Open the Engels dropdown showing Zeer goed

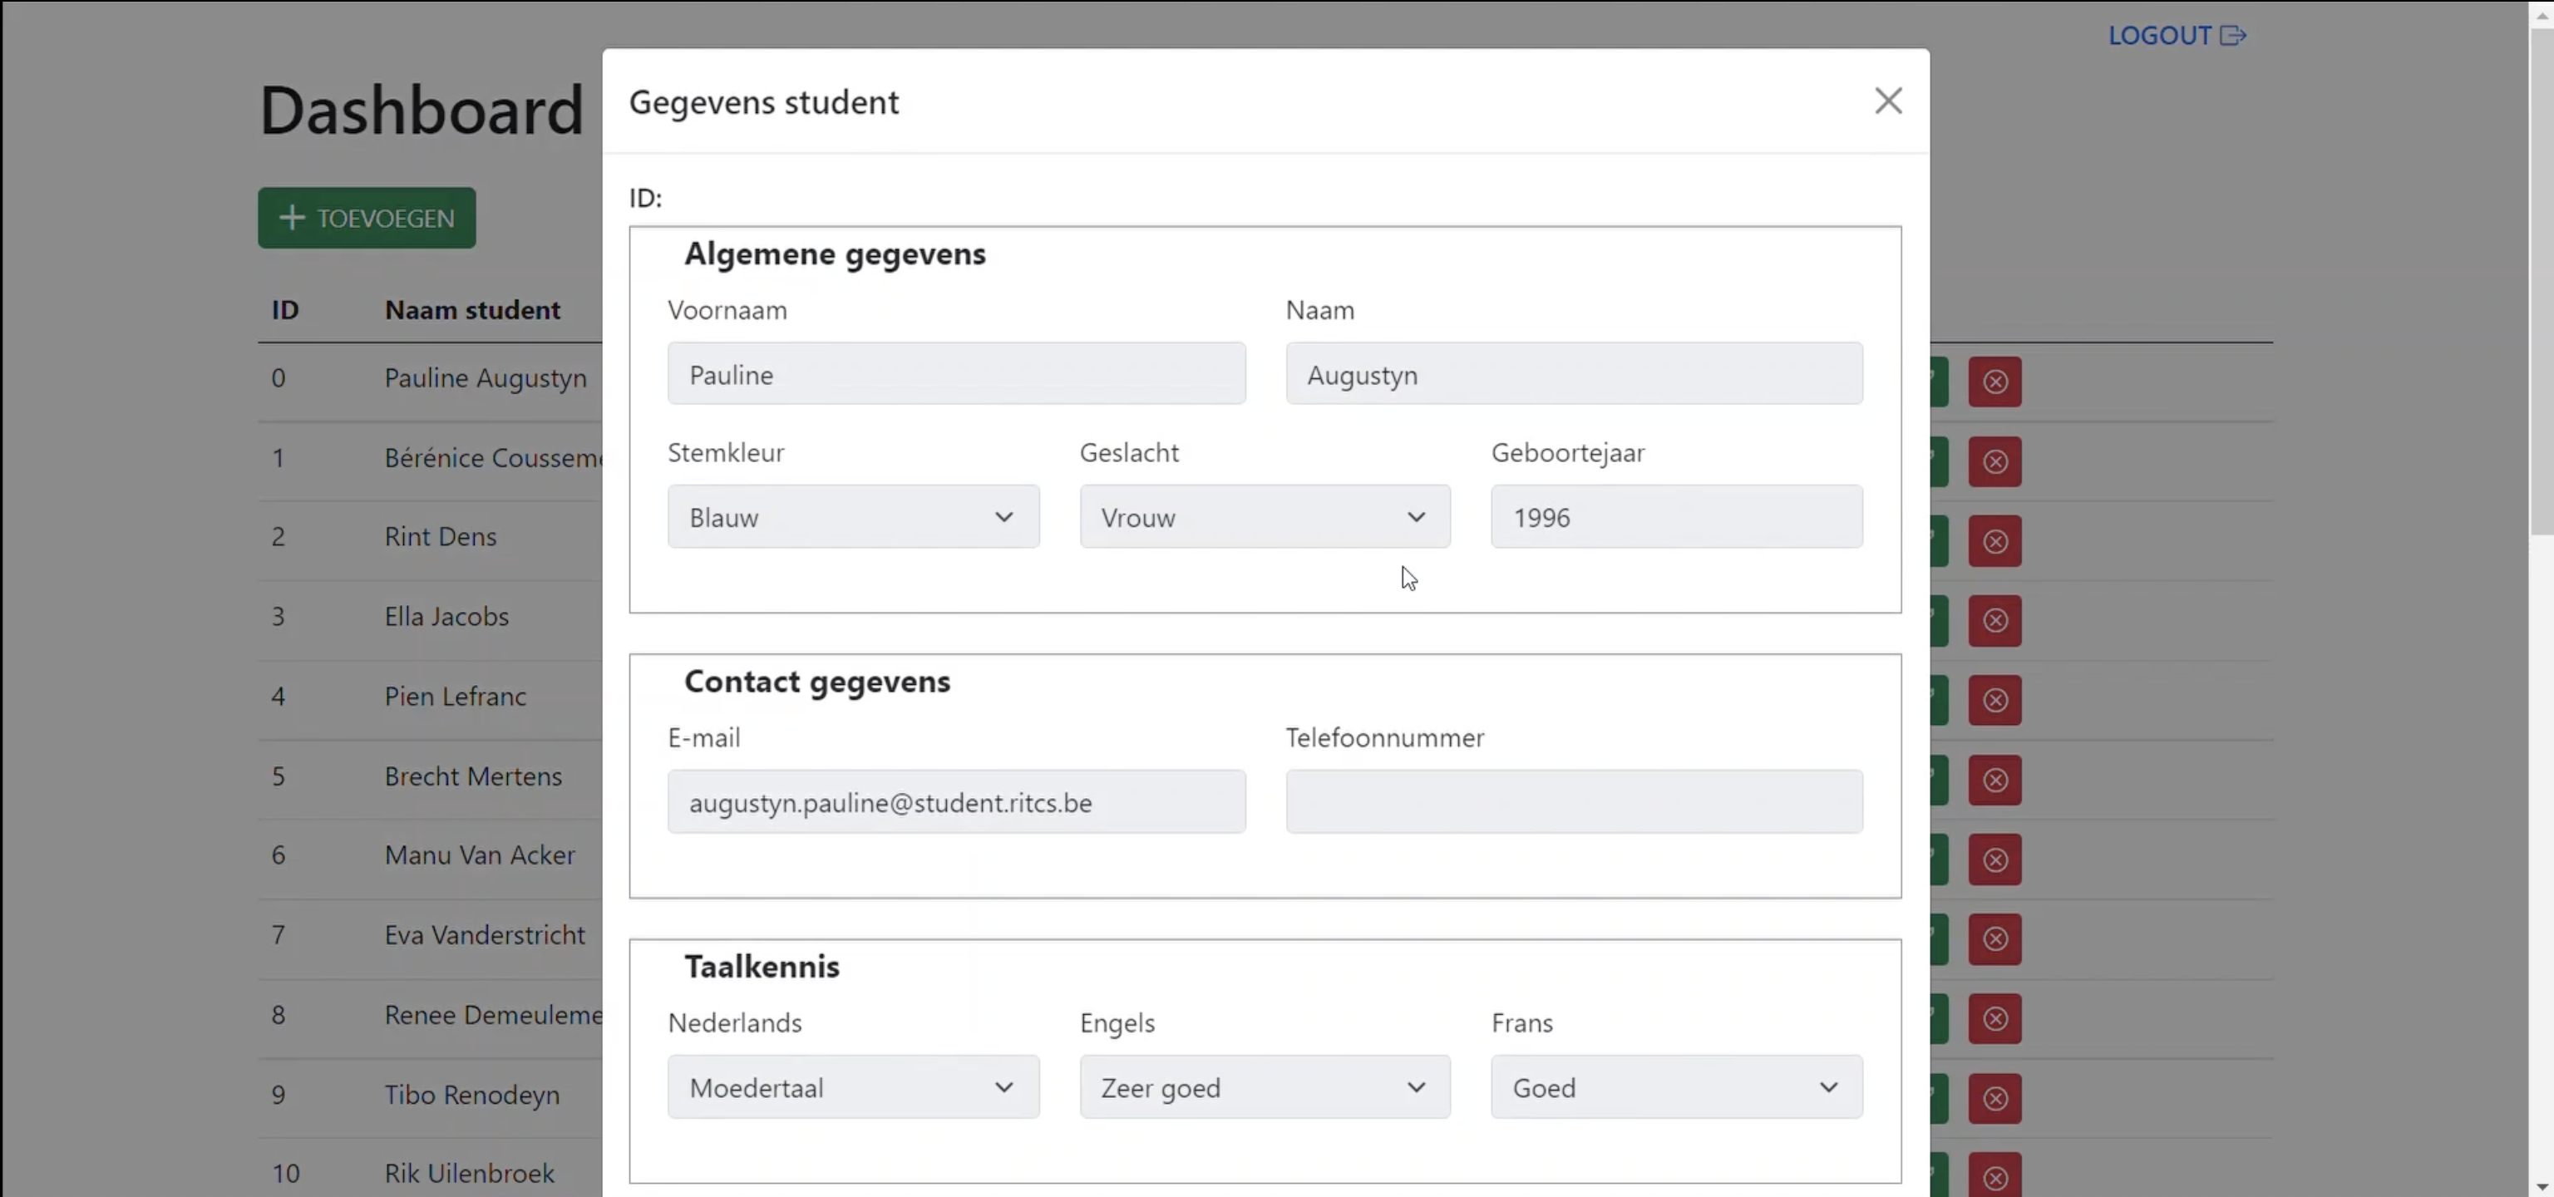coord(1264,1087)
